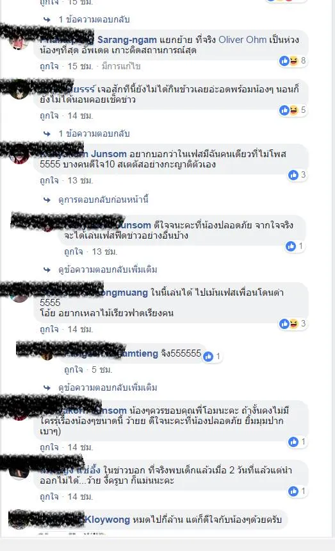Expand 1 ข้อความตอบกลับ under 14 ชม. comment
The height and width of the screenshot is (551, 335).
click(94, 133)
